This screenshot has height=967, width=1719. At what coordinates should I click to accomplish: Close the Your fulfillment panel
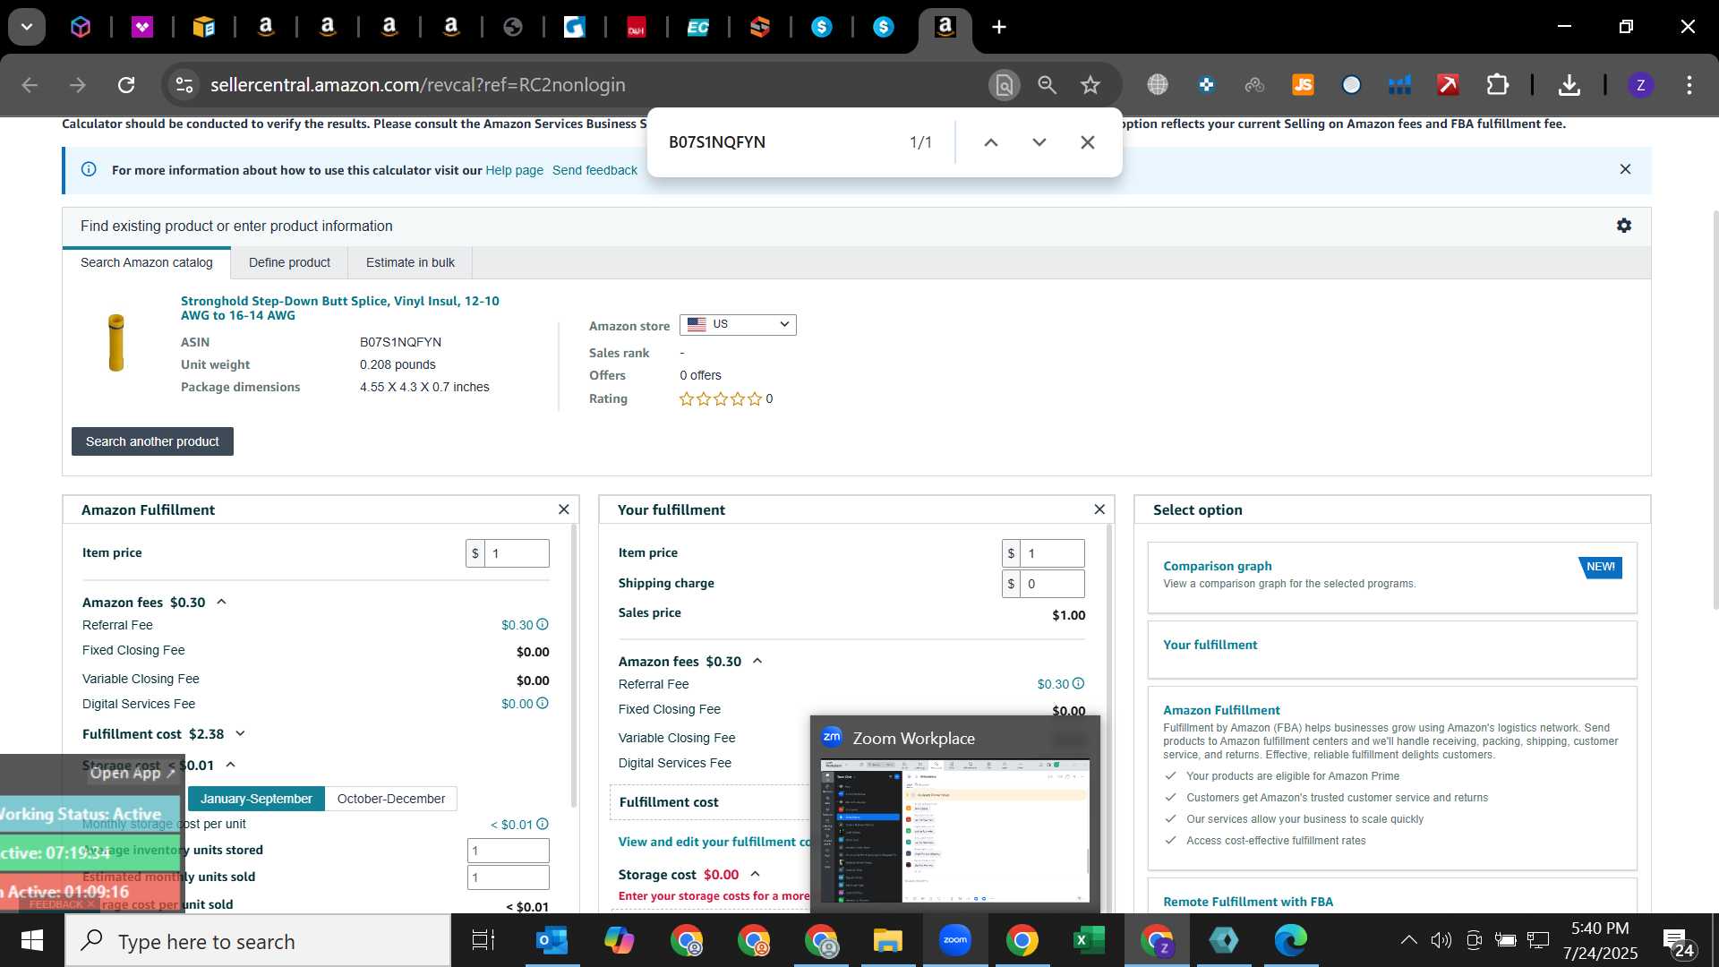(1099, 509)
